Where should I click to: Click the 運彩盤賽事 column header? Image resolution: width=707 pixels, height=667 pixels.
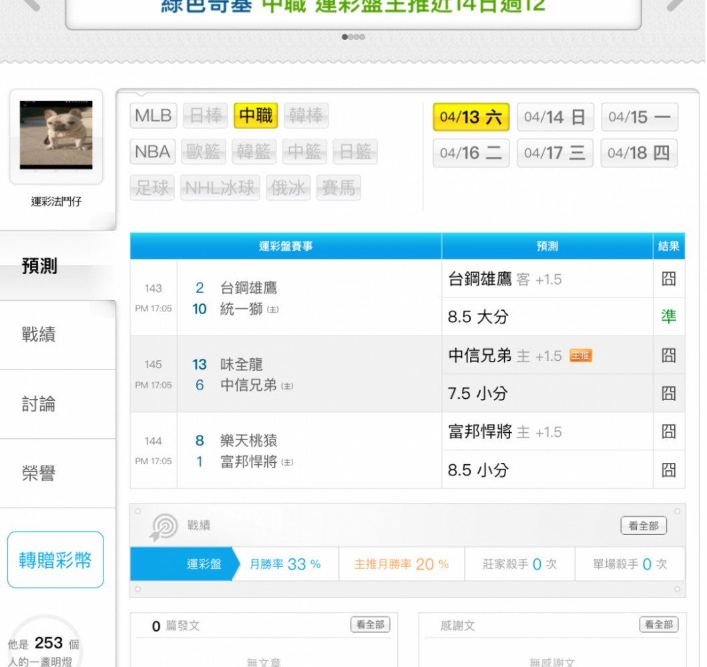click(286, 246)
